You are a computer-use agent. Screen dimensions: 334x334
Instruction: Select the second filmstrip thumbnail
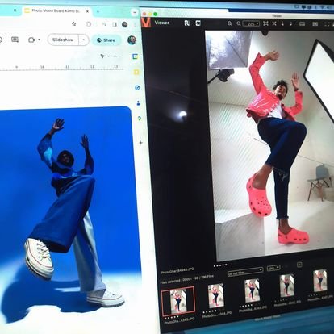pyautogui.click(x=216, y=295)
